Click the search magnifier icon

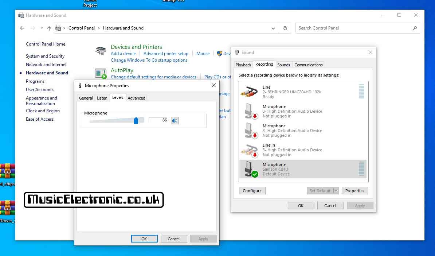(x=415, y=28)
